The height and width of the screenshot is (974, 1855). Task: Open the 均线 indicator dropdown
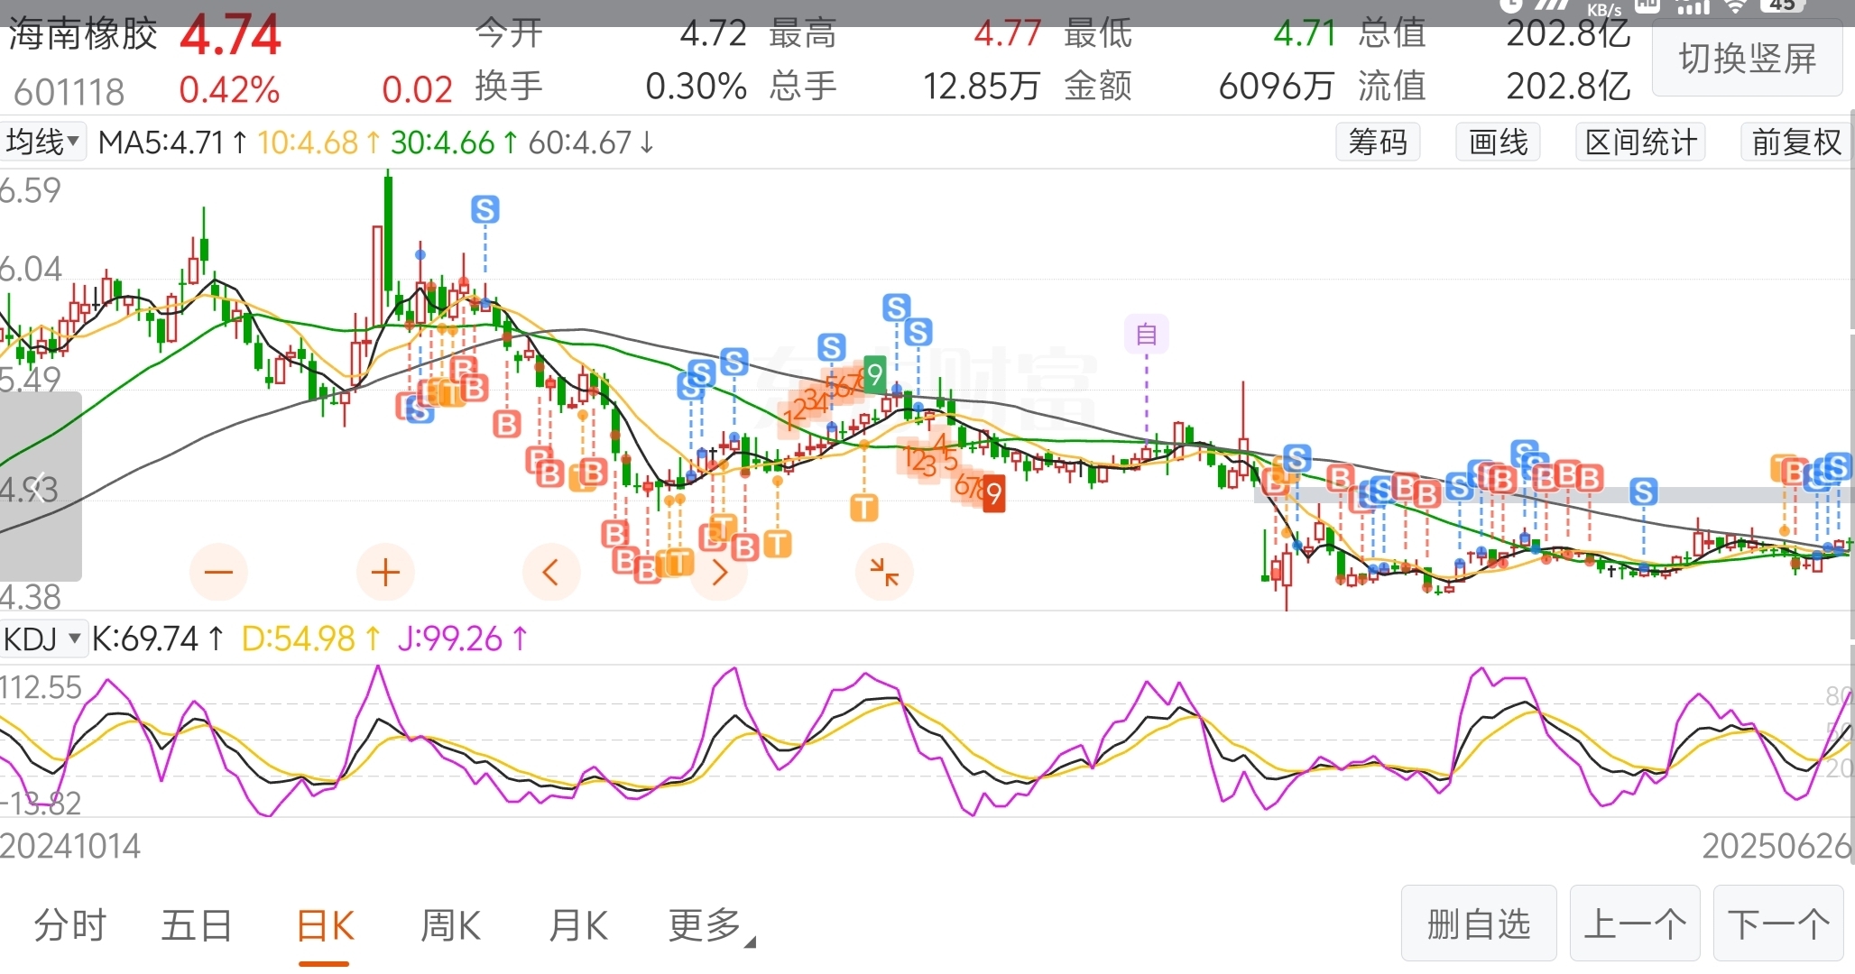click(x=43, y=142)
